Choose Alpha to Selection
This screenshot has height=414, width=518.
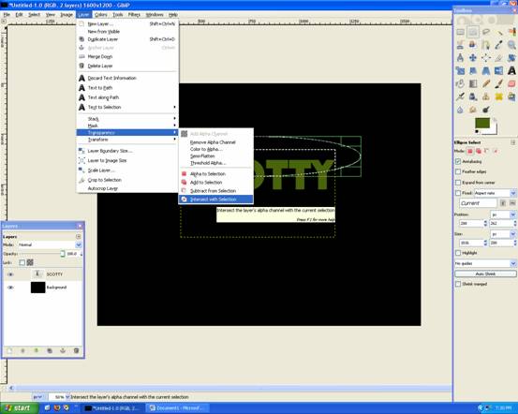coord(216,174)
